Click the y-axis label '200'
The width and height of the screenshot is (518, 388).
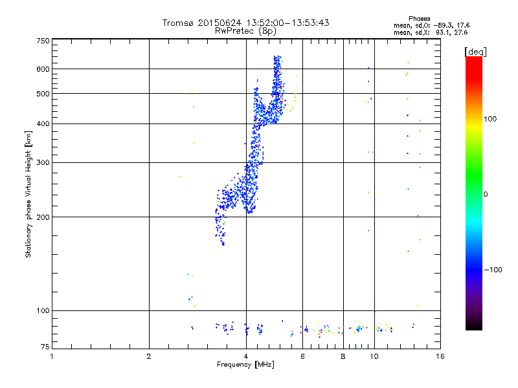coord(43,217)
